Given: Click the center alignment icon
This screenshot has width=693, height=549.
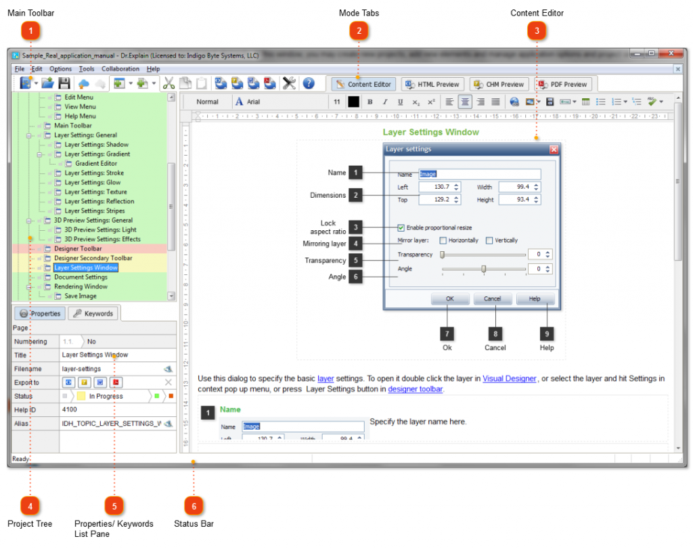Looking at the screenshot, I should tap(465, 102).
